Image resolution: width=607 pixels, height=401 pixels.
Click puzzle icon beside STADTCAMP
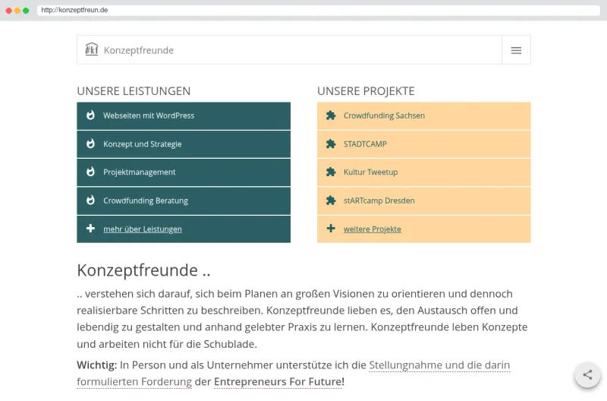click(331, 144)
